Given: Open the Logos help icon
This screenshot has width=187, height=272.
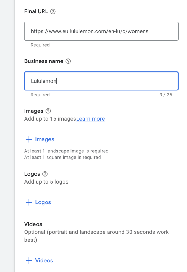Looking at the screenshot, I should click(x=45, y=174).
